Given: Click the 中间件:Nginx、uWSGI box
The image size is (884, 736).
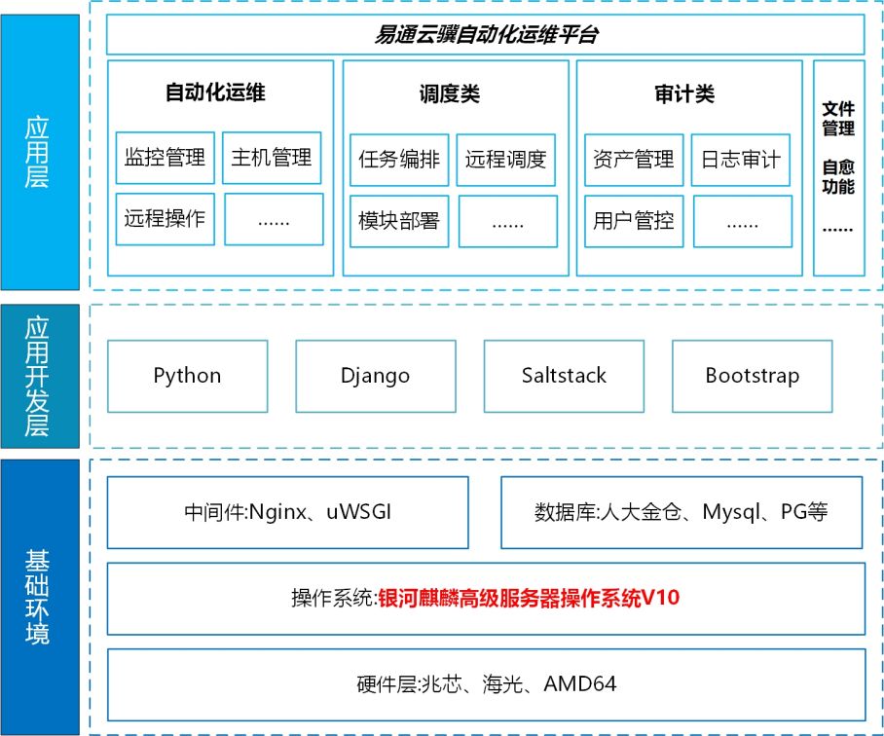Looking at the screenshot, I should (288, 513).
